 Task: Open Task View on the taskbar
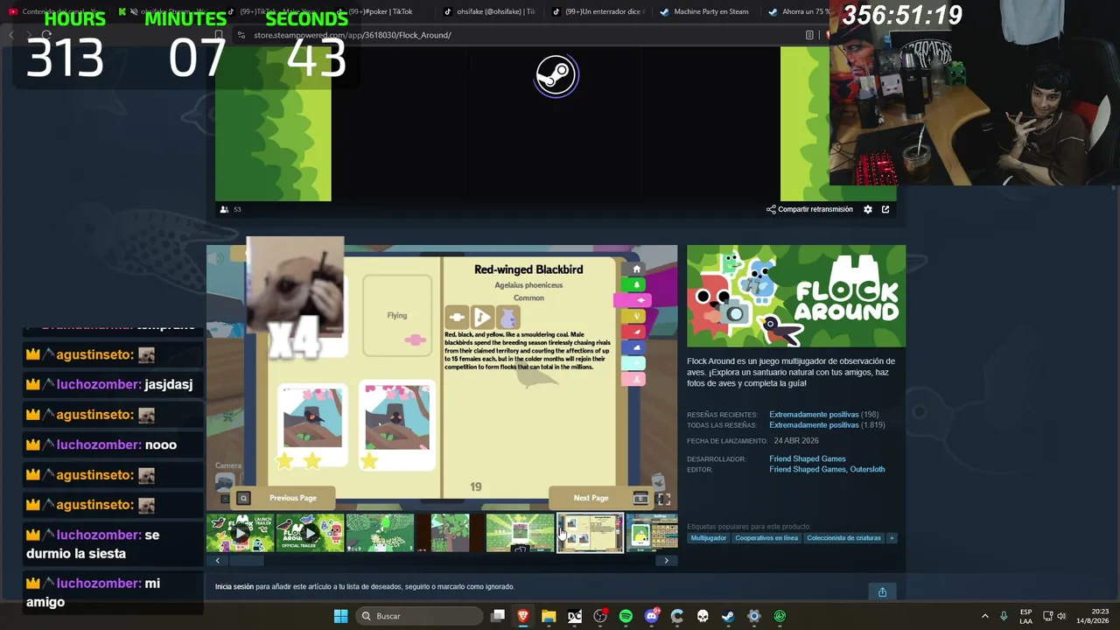tap(498, 616)
